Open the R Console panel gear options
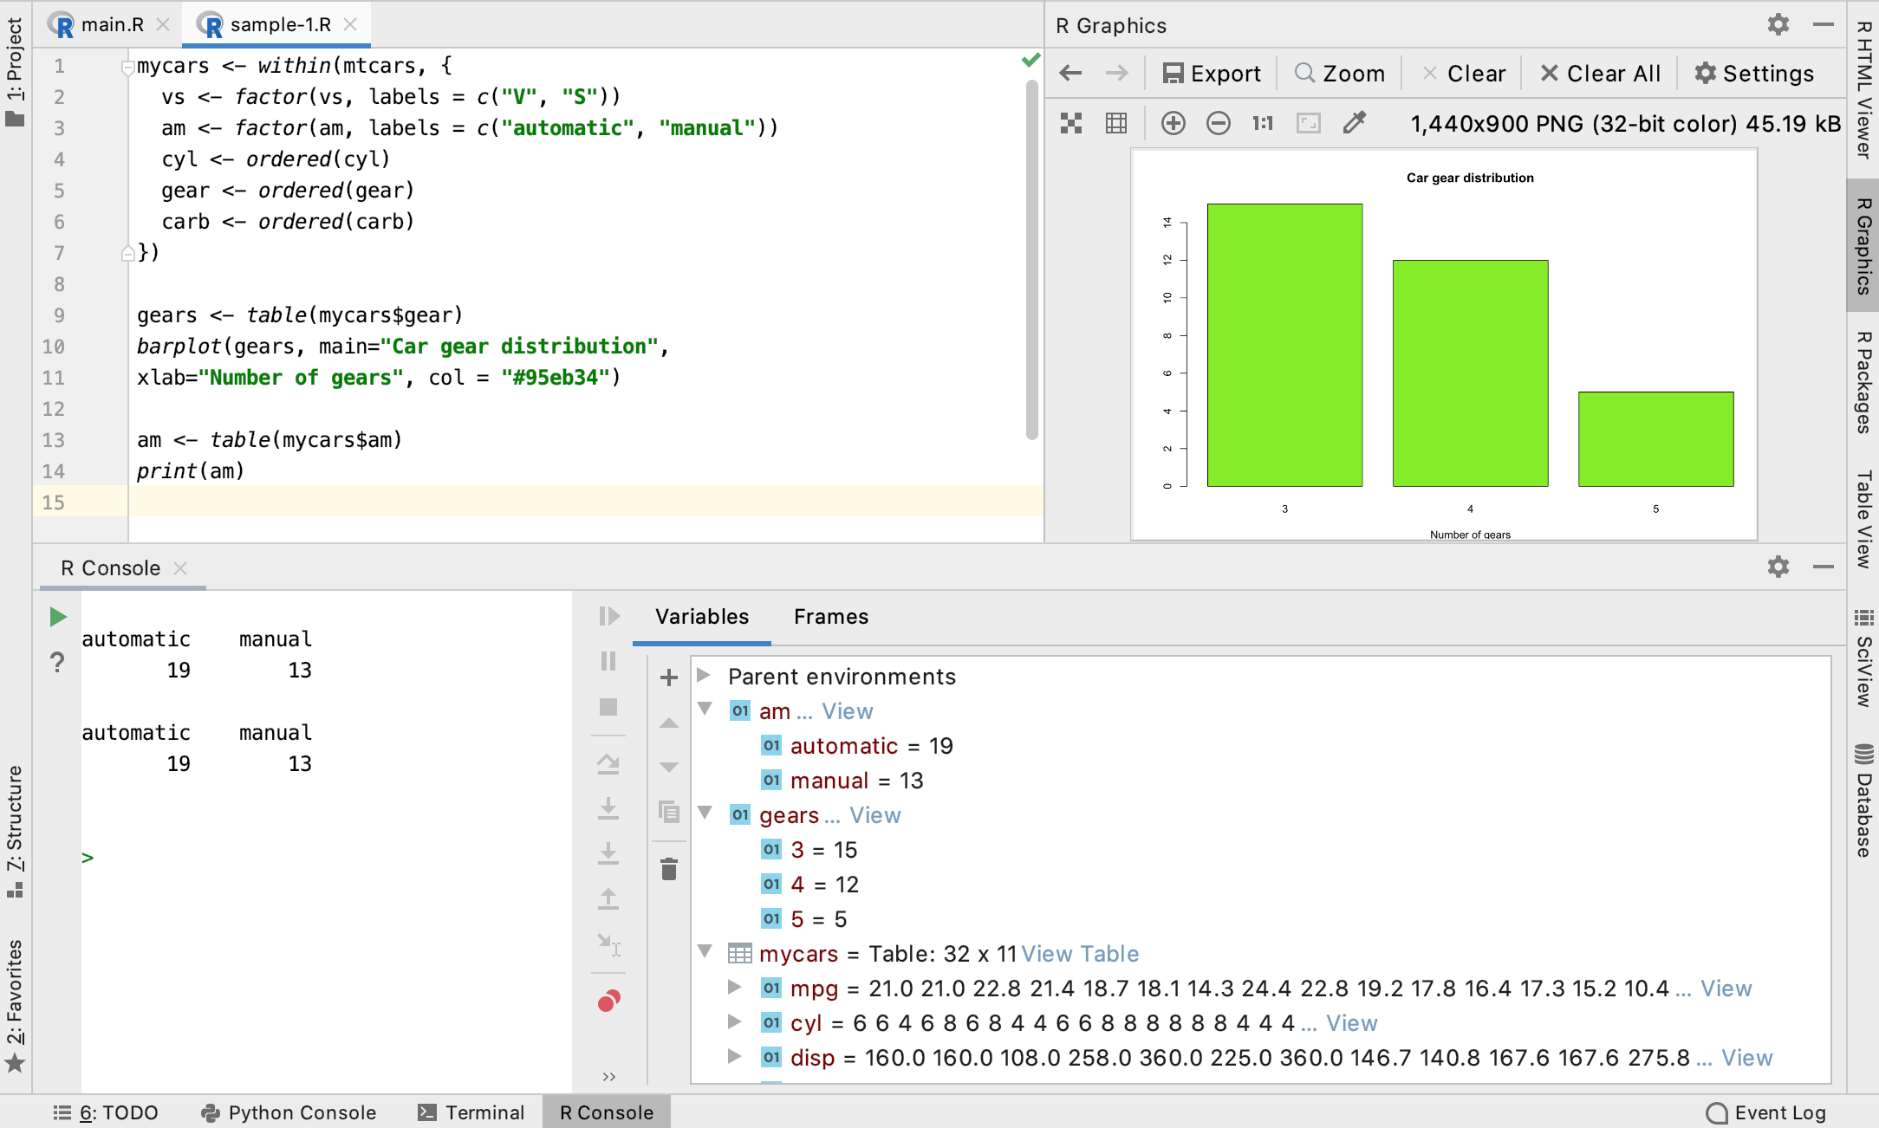This screenshot has width=1879, height=1128. click(x=1778, y=567)
